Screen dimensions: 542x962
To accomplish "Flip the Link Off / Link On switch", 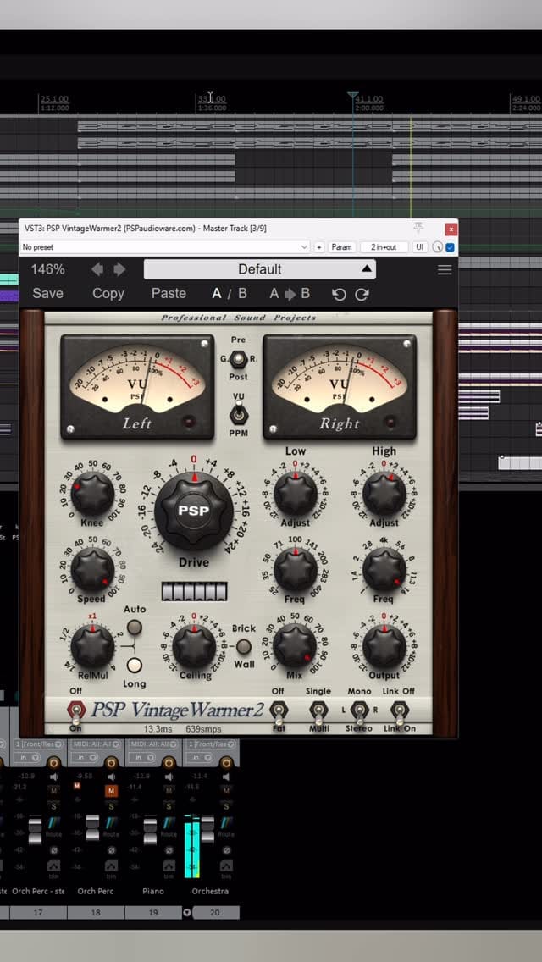I will (x=399, y=711).
